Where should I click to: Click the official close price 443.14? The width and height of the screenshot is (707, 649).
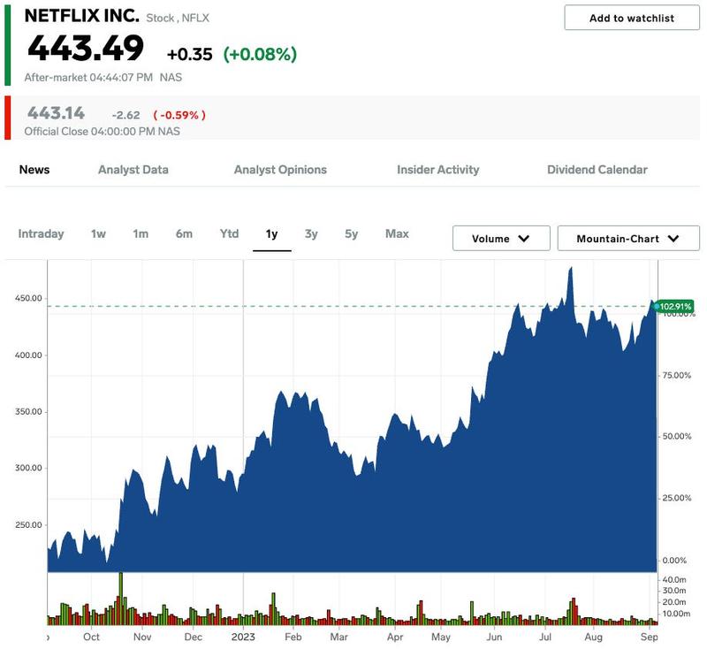tap(56, 113)
